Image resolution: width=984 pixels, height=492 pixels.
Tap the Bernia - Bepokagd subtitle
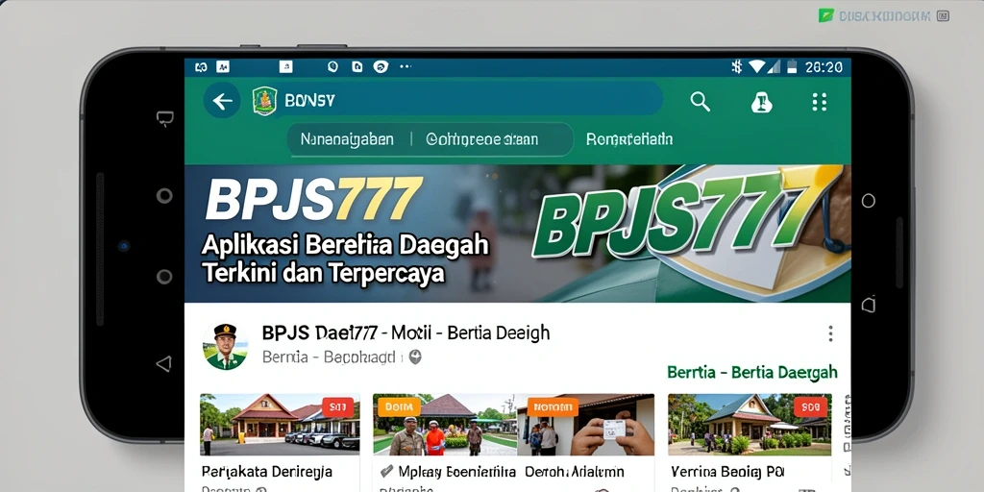[x=329, y=357]
